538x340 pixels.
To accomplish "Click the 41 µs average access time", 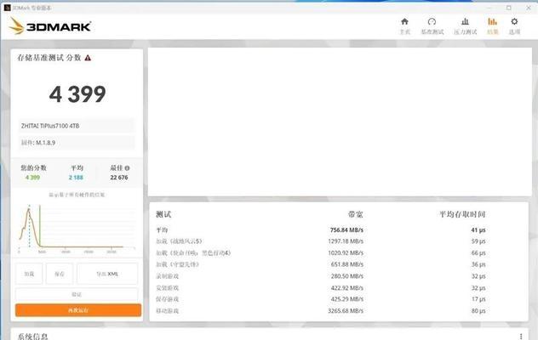I will [x=478, y=230].
